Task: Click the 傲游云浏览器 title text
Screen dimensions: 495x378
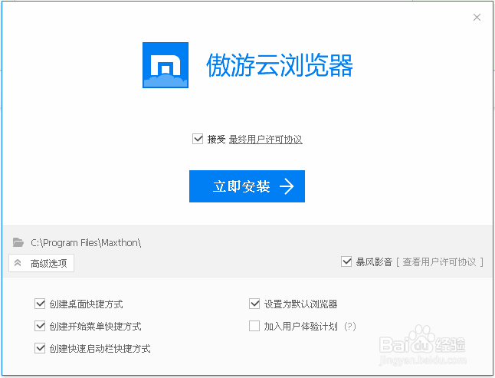Action: 280,65
